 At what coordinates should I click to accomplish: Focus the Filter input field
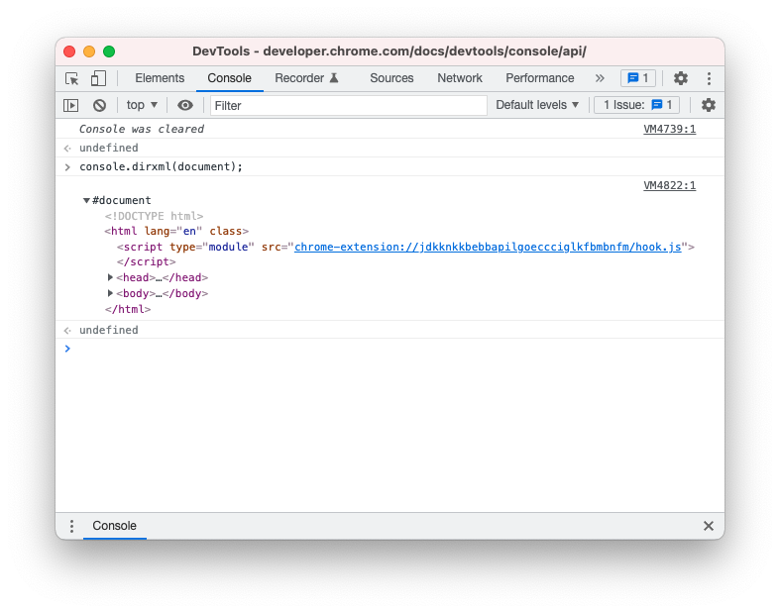click(348, 105)
